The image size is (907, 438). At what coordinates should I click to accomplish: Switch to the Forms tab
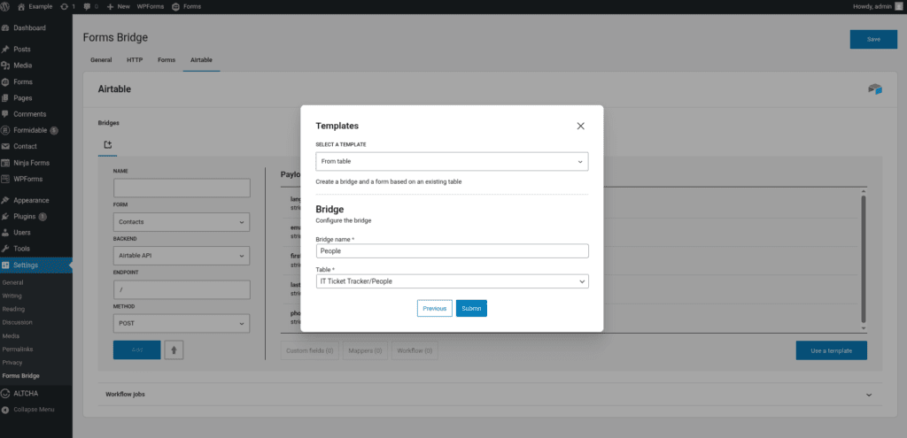167,59
